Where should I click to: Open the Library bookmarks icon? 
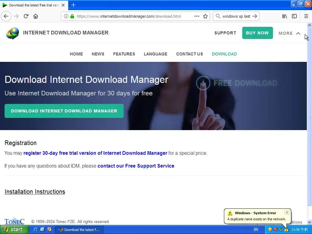285,16
